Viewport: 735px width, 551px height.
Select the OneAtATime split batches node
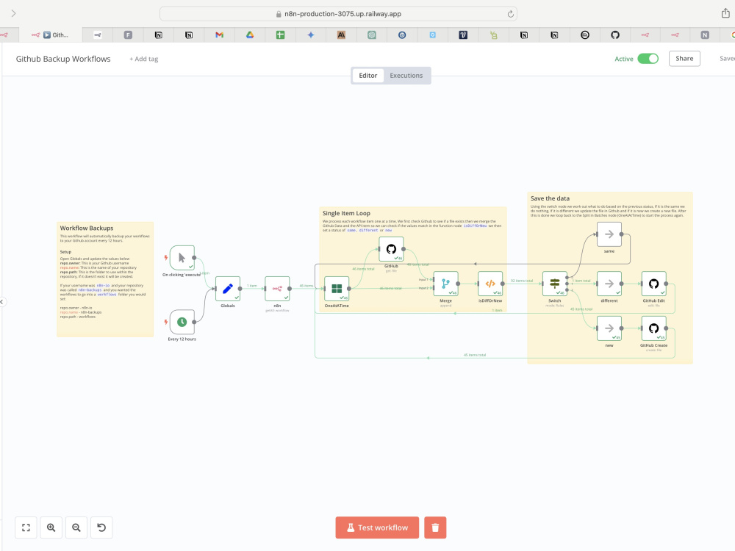pyautogui.click(x=337, y=289)
